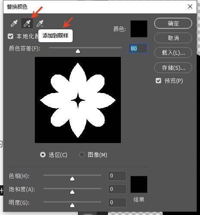Viewport: 200px width, 215px height.
Task: Click the 色相(H): label
Action: click(19, 176)
